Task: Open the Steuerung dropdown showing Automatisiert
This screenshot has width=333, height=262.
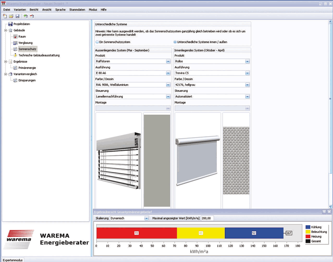Action: click(247, 97)
